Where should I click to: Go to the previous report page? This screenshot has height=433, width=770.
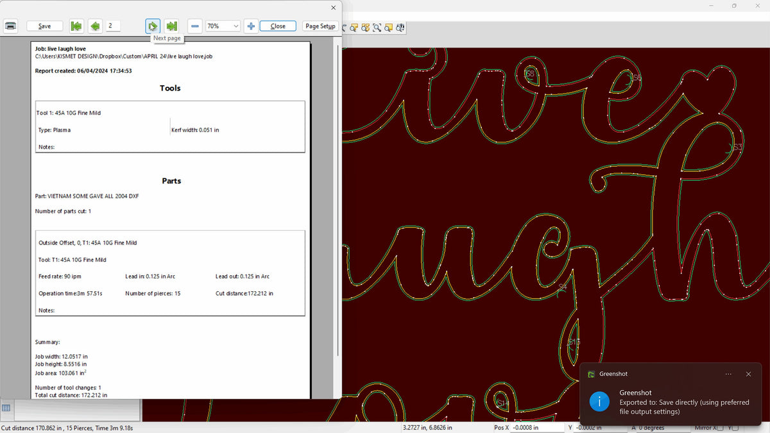click(x=95, y=26)
